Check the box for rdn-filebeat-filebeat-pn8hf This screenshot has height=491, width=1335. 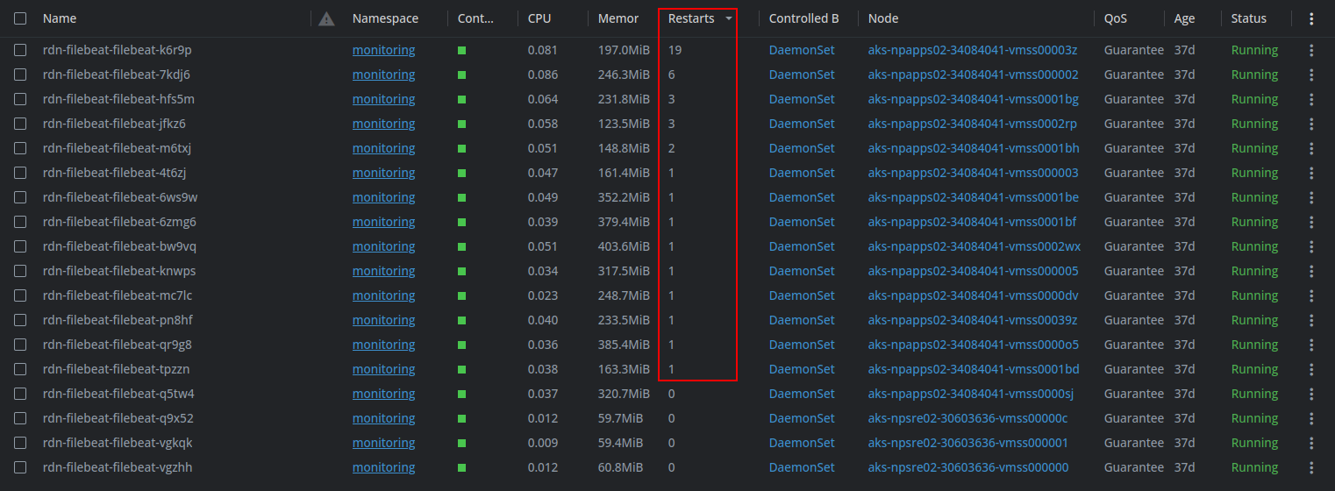coord(20,320)
